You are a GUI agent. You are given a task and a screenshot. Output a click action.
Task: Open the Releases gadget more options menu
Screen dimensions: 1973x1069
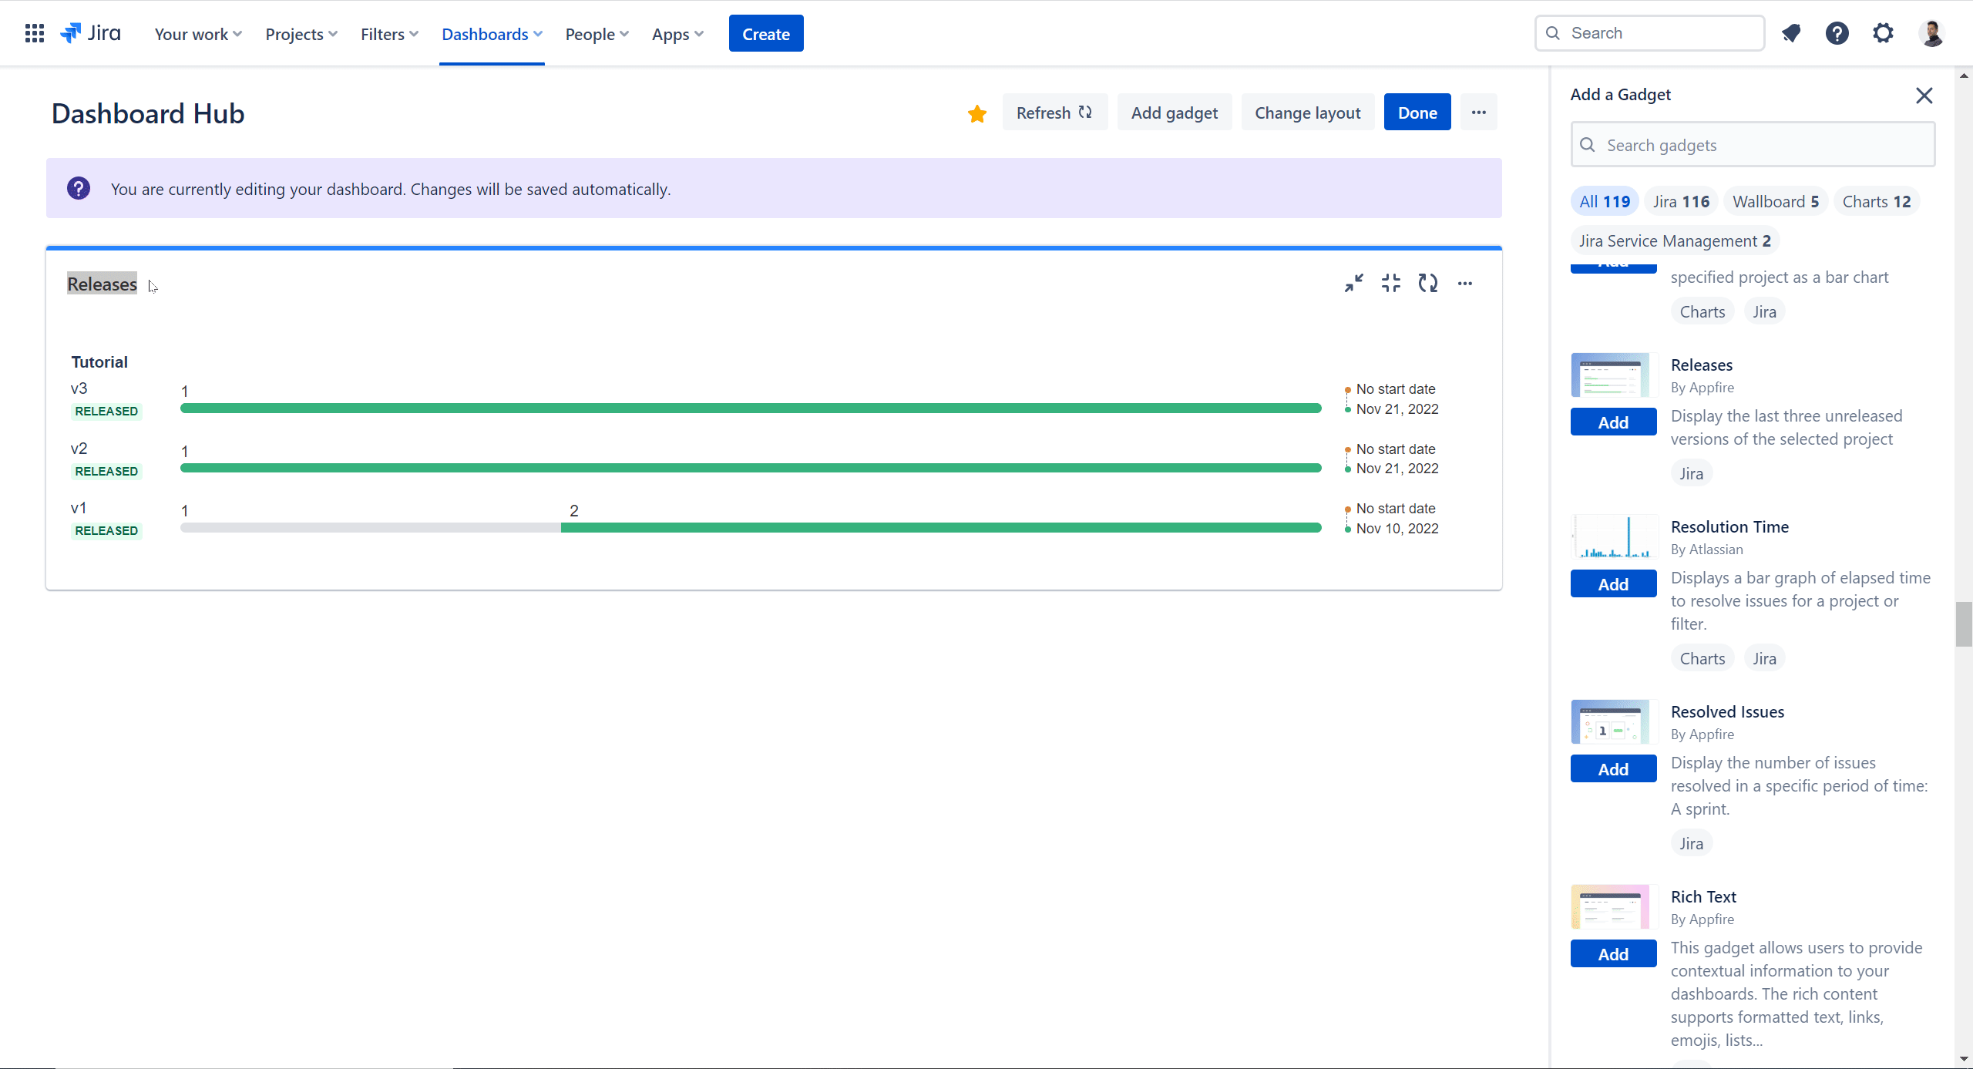1465,284
